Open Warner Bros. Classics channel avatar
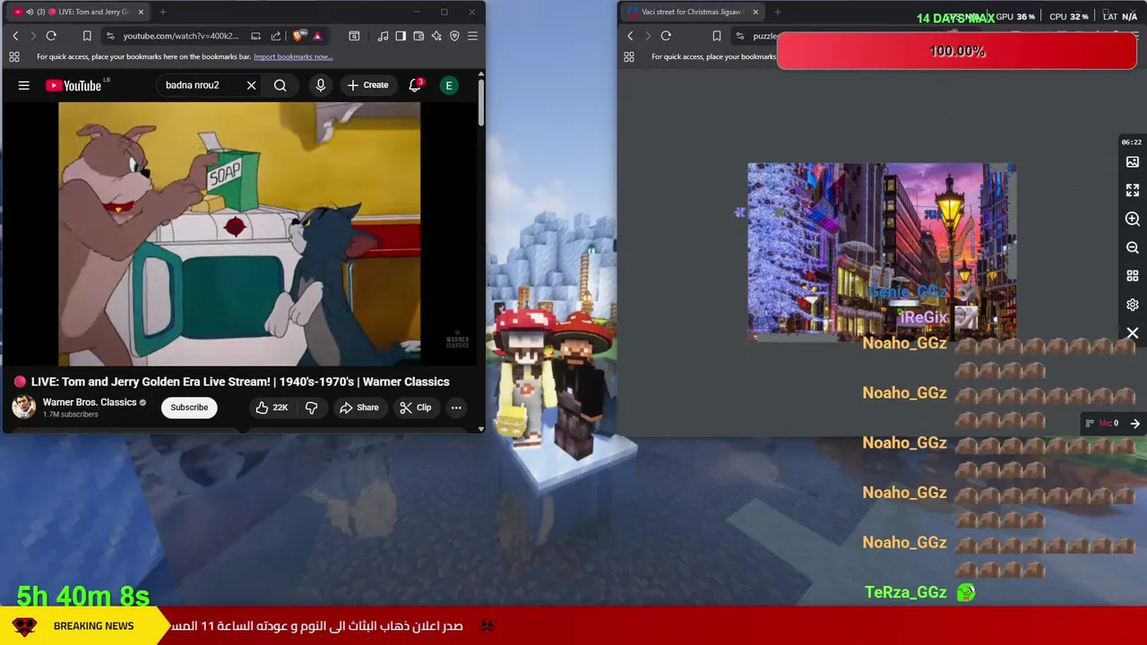1147x645 pixels. 23,407
